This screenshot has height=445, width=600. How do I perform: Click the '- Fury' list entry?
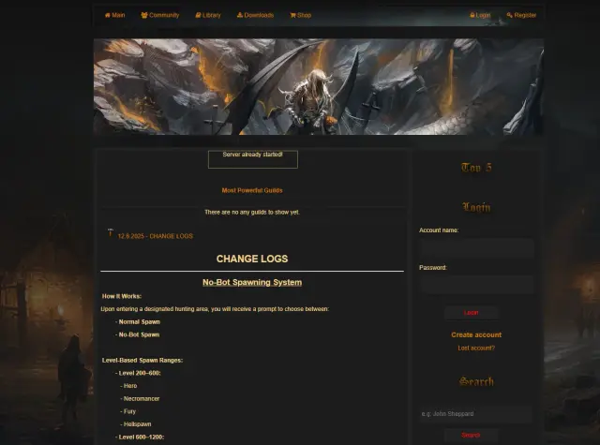click(x=128, y=411)
